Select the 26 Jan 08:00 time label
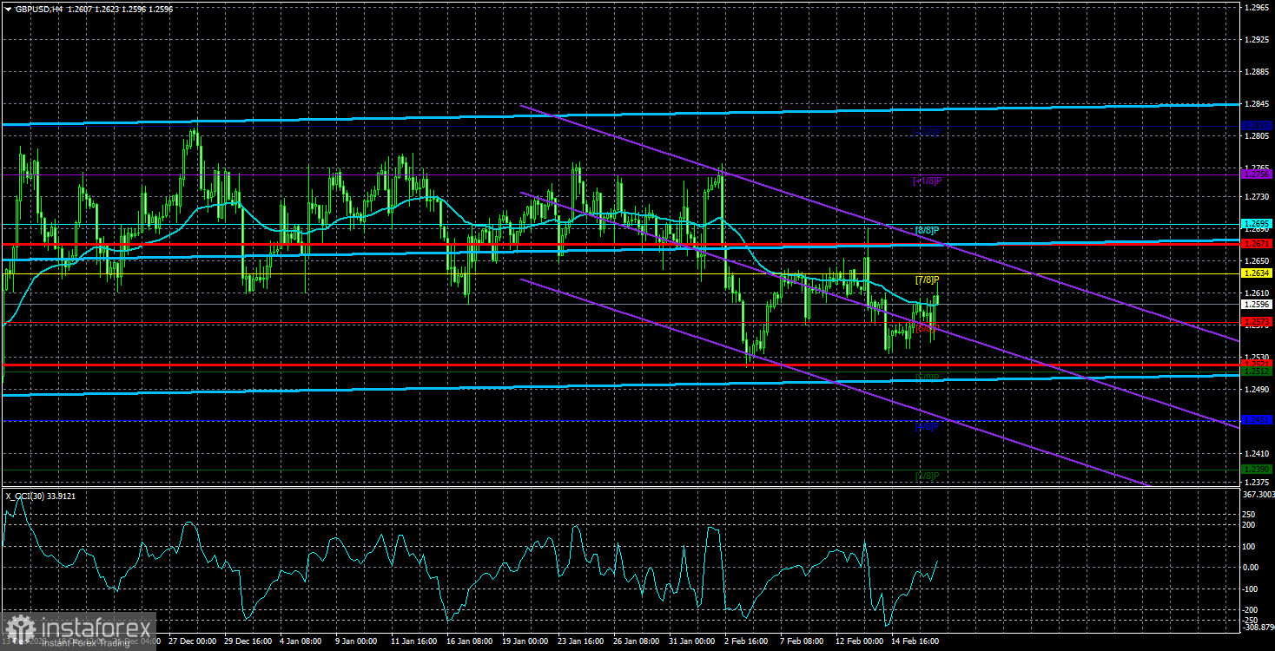This screenshot has width=1275, height=651. point(636,641)
